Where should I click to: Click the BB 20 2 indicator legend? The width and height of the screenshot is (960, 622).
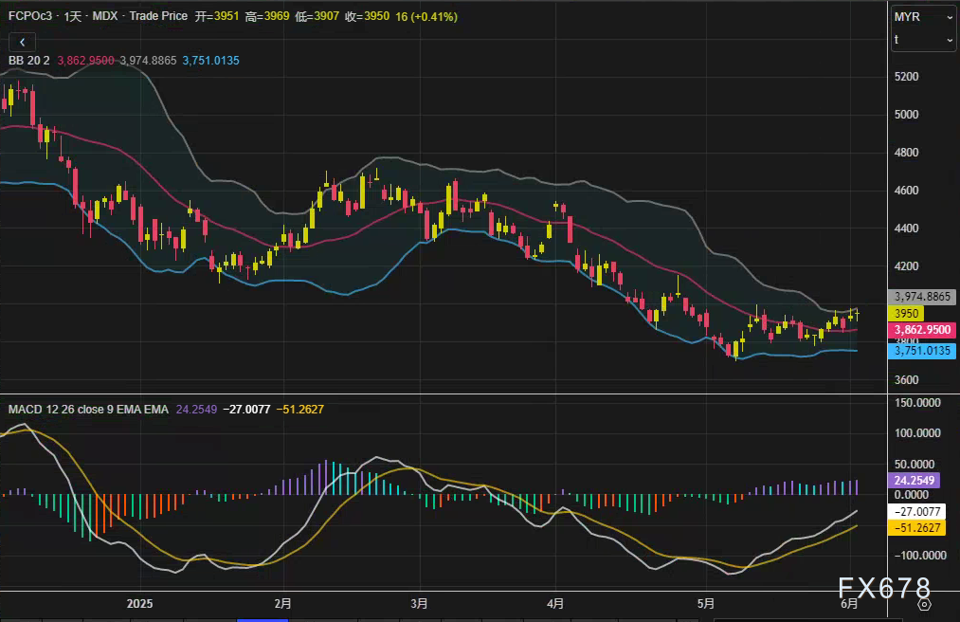(x=30, y=60)
